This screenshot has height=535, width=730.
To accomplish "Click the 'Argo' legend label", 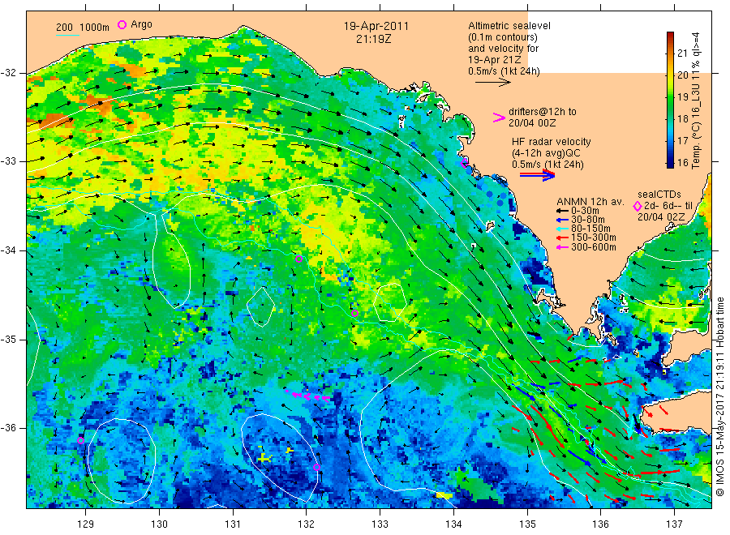I will (141, 24).
